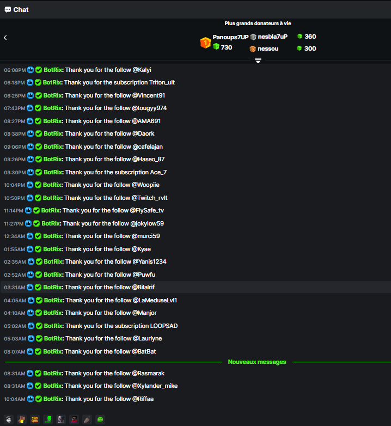Screen dimensions: 391x426
Task: Click the @cafelajan mention
Action: [148, 147]
